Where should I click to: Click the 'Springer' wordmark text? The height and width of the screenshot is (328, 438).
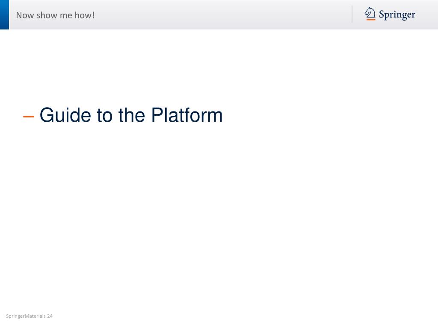click(397, 15)
